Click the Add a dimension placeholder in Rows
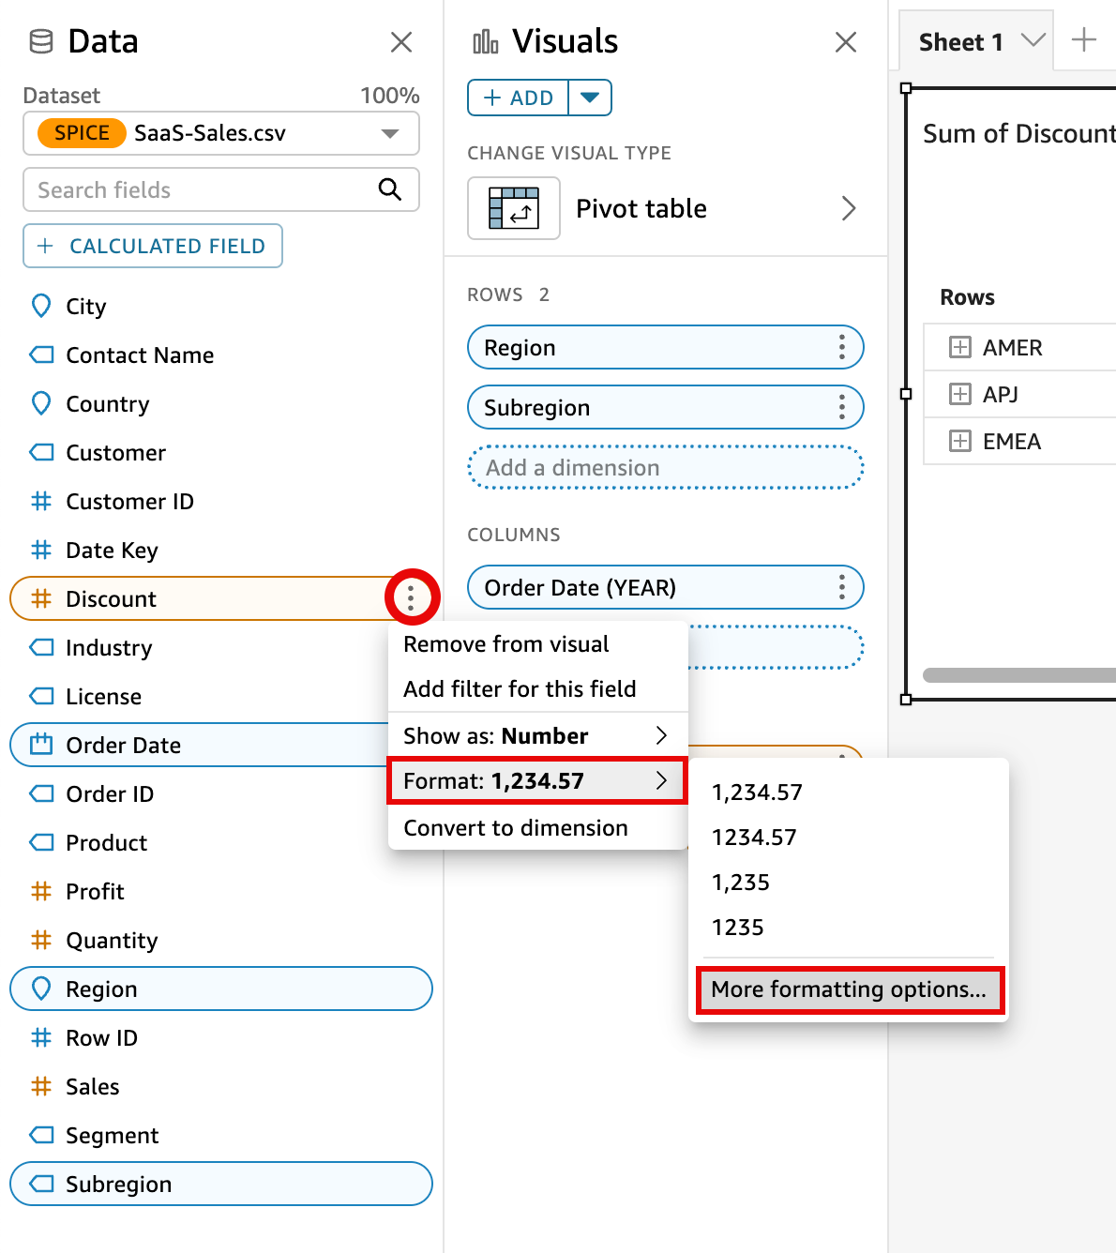The image size is (1116, 1253). click(x=666, y=467)
